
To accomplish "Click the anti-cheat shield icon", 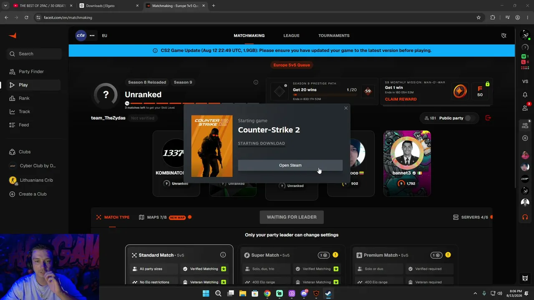I will click(504, 35).
